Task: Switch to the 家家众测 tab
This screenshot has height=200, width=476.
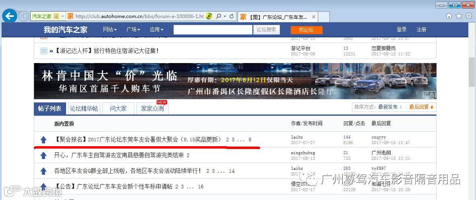Action: (x=152, y=108)
